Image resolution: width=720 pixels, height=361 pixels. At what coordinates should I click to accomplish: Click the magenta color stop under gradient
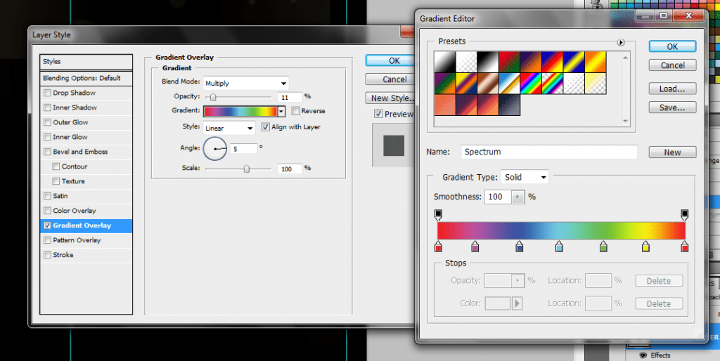point(475,247)
